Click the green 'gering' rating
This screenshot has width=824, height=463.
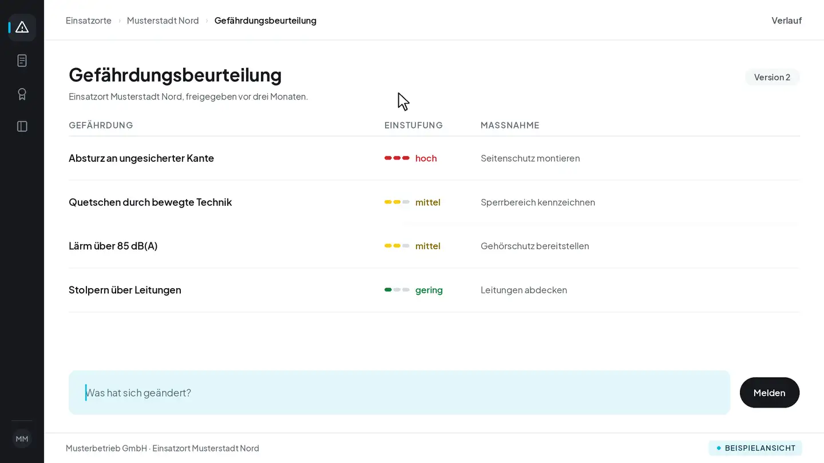tap(414, 290)
